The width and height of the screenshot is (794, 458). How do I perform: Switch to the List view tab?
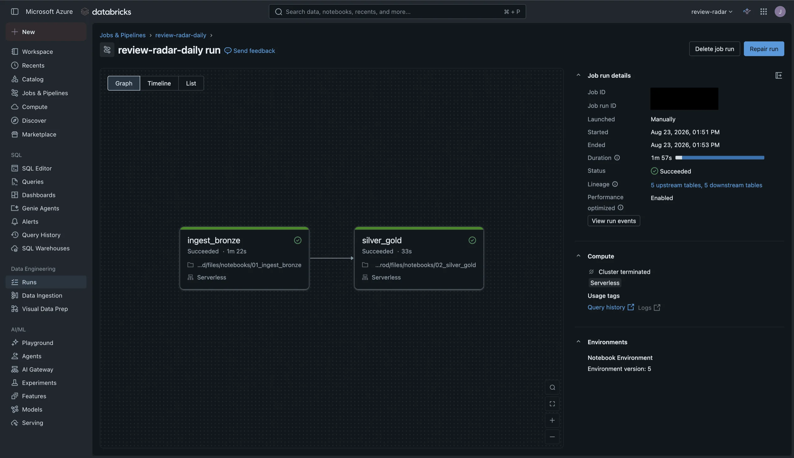click(x=191, y=83)
